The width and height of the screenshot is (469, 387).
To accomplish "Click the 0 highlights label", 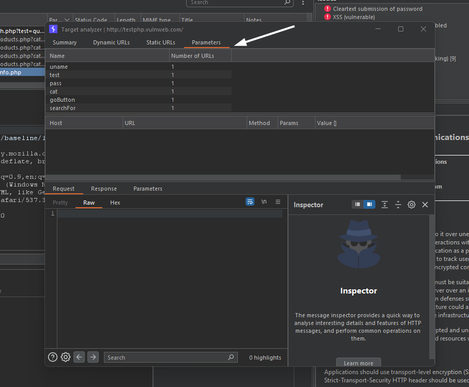I will [265, 358].
